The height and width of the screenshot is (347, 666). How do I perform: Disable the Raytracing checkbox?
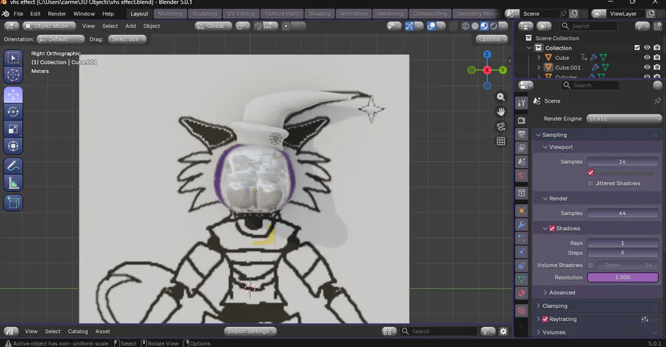coord(545,319)
